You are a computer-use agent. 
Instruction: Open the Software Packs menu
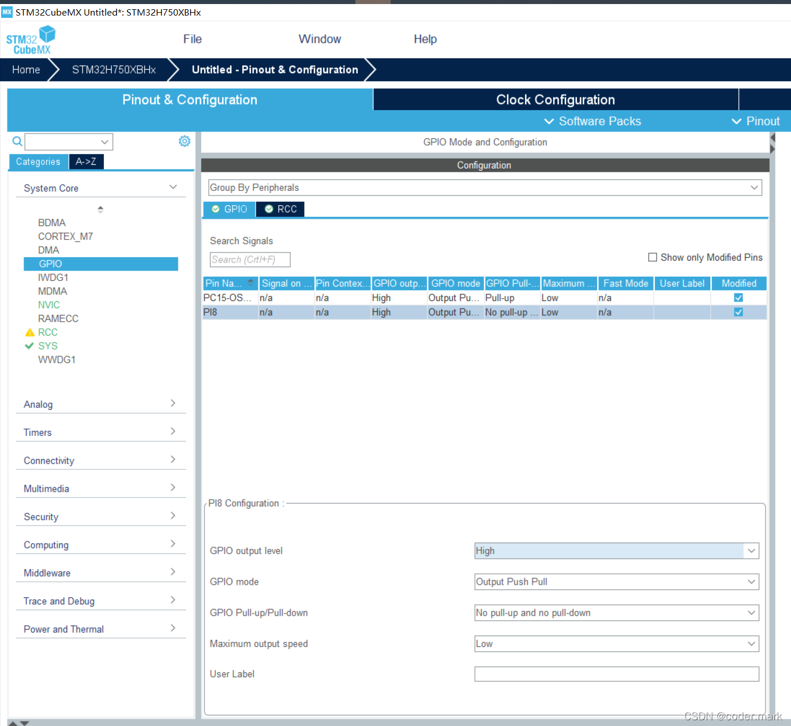pos(593,121)
